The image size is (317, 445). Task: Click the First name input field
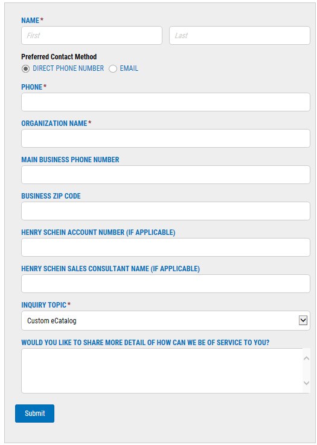point(92,36)
